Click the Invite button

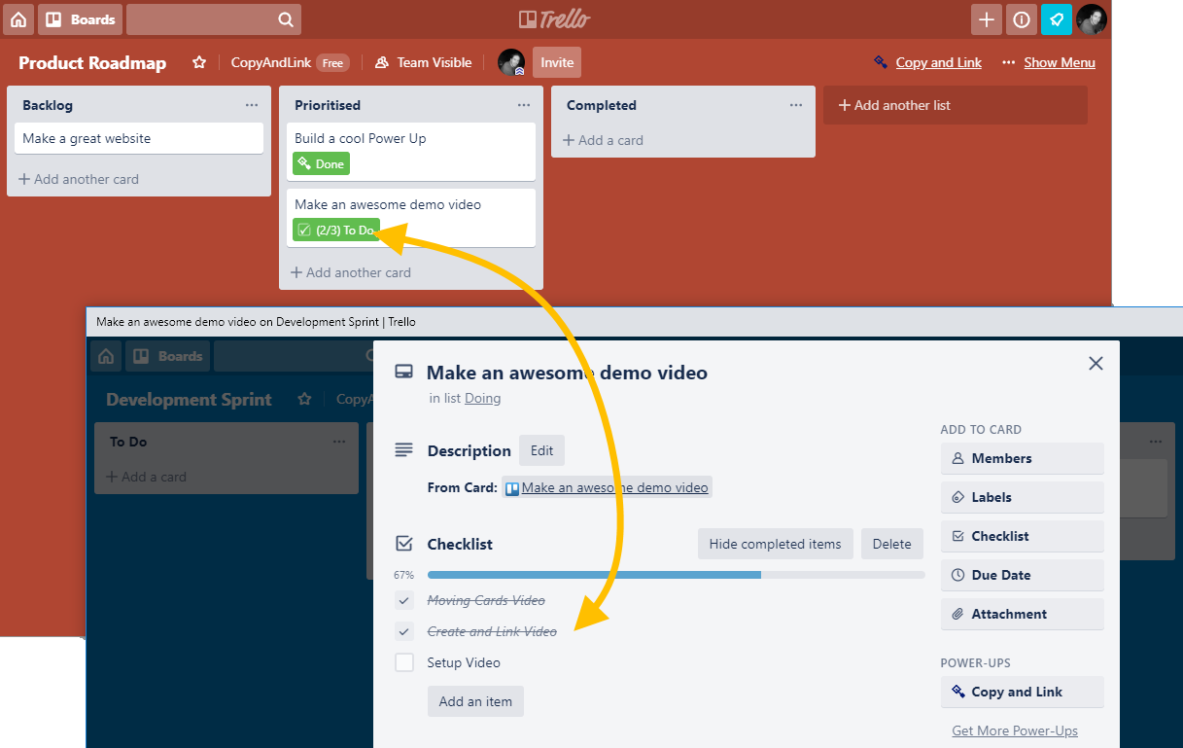point(557,62)
